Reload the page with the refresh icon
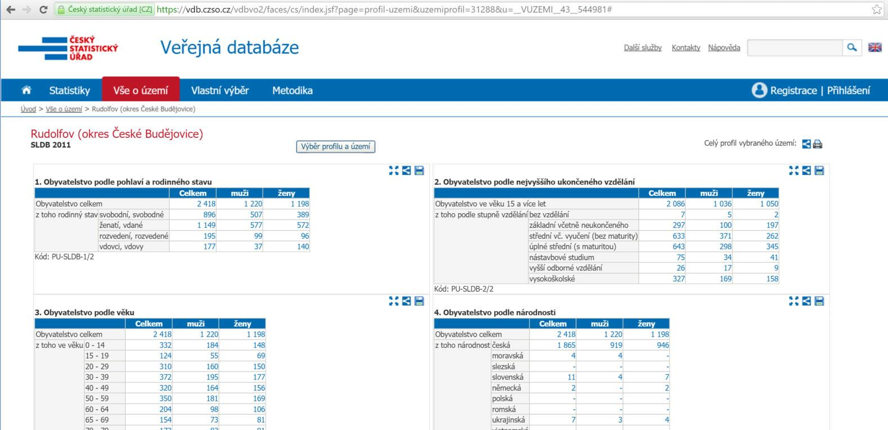The height and width of the screenshot is (430, 888). (43, 10)
